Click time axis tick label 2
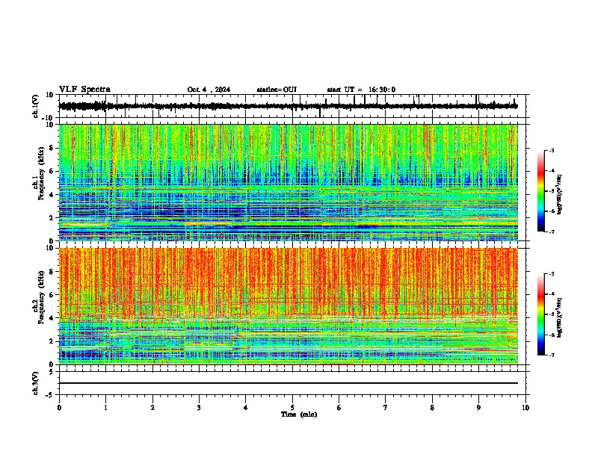Image resolution: width=592 pixels, height=457 pixels. coord(152,408)
